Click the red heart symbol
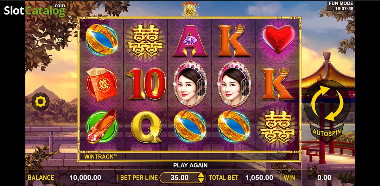The width and height of the screenshot is (380, 186). click(x=279, y=39)
